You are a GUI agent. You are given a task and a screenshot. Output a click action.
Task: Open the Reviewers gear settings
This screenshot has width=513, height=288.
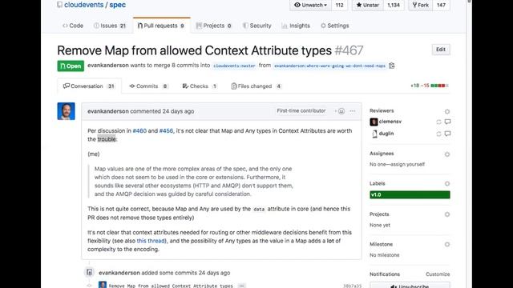[447, 111]
